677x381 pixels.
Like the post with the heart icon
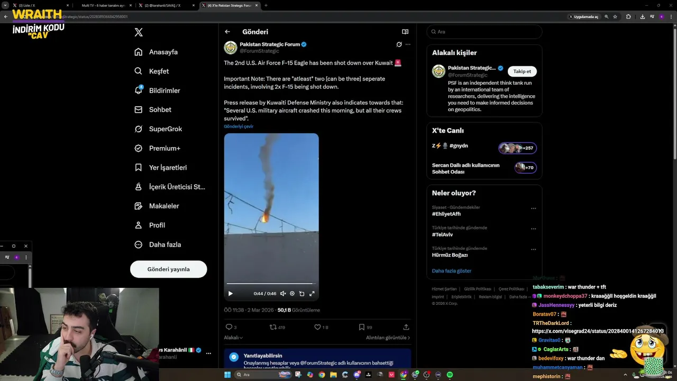[318, 327]
